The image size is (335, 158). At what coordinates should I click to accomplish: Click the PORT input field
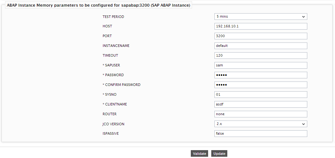261,36
